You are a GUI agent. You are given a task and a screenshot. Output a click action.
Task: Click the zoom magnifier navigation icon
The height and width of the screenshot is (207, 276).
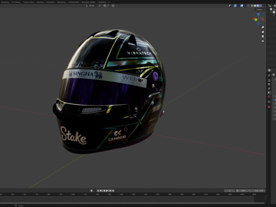[x=263, y=27]
